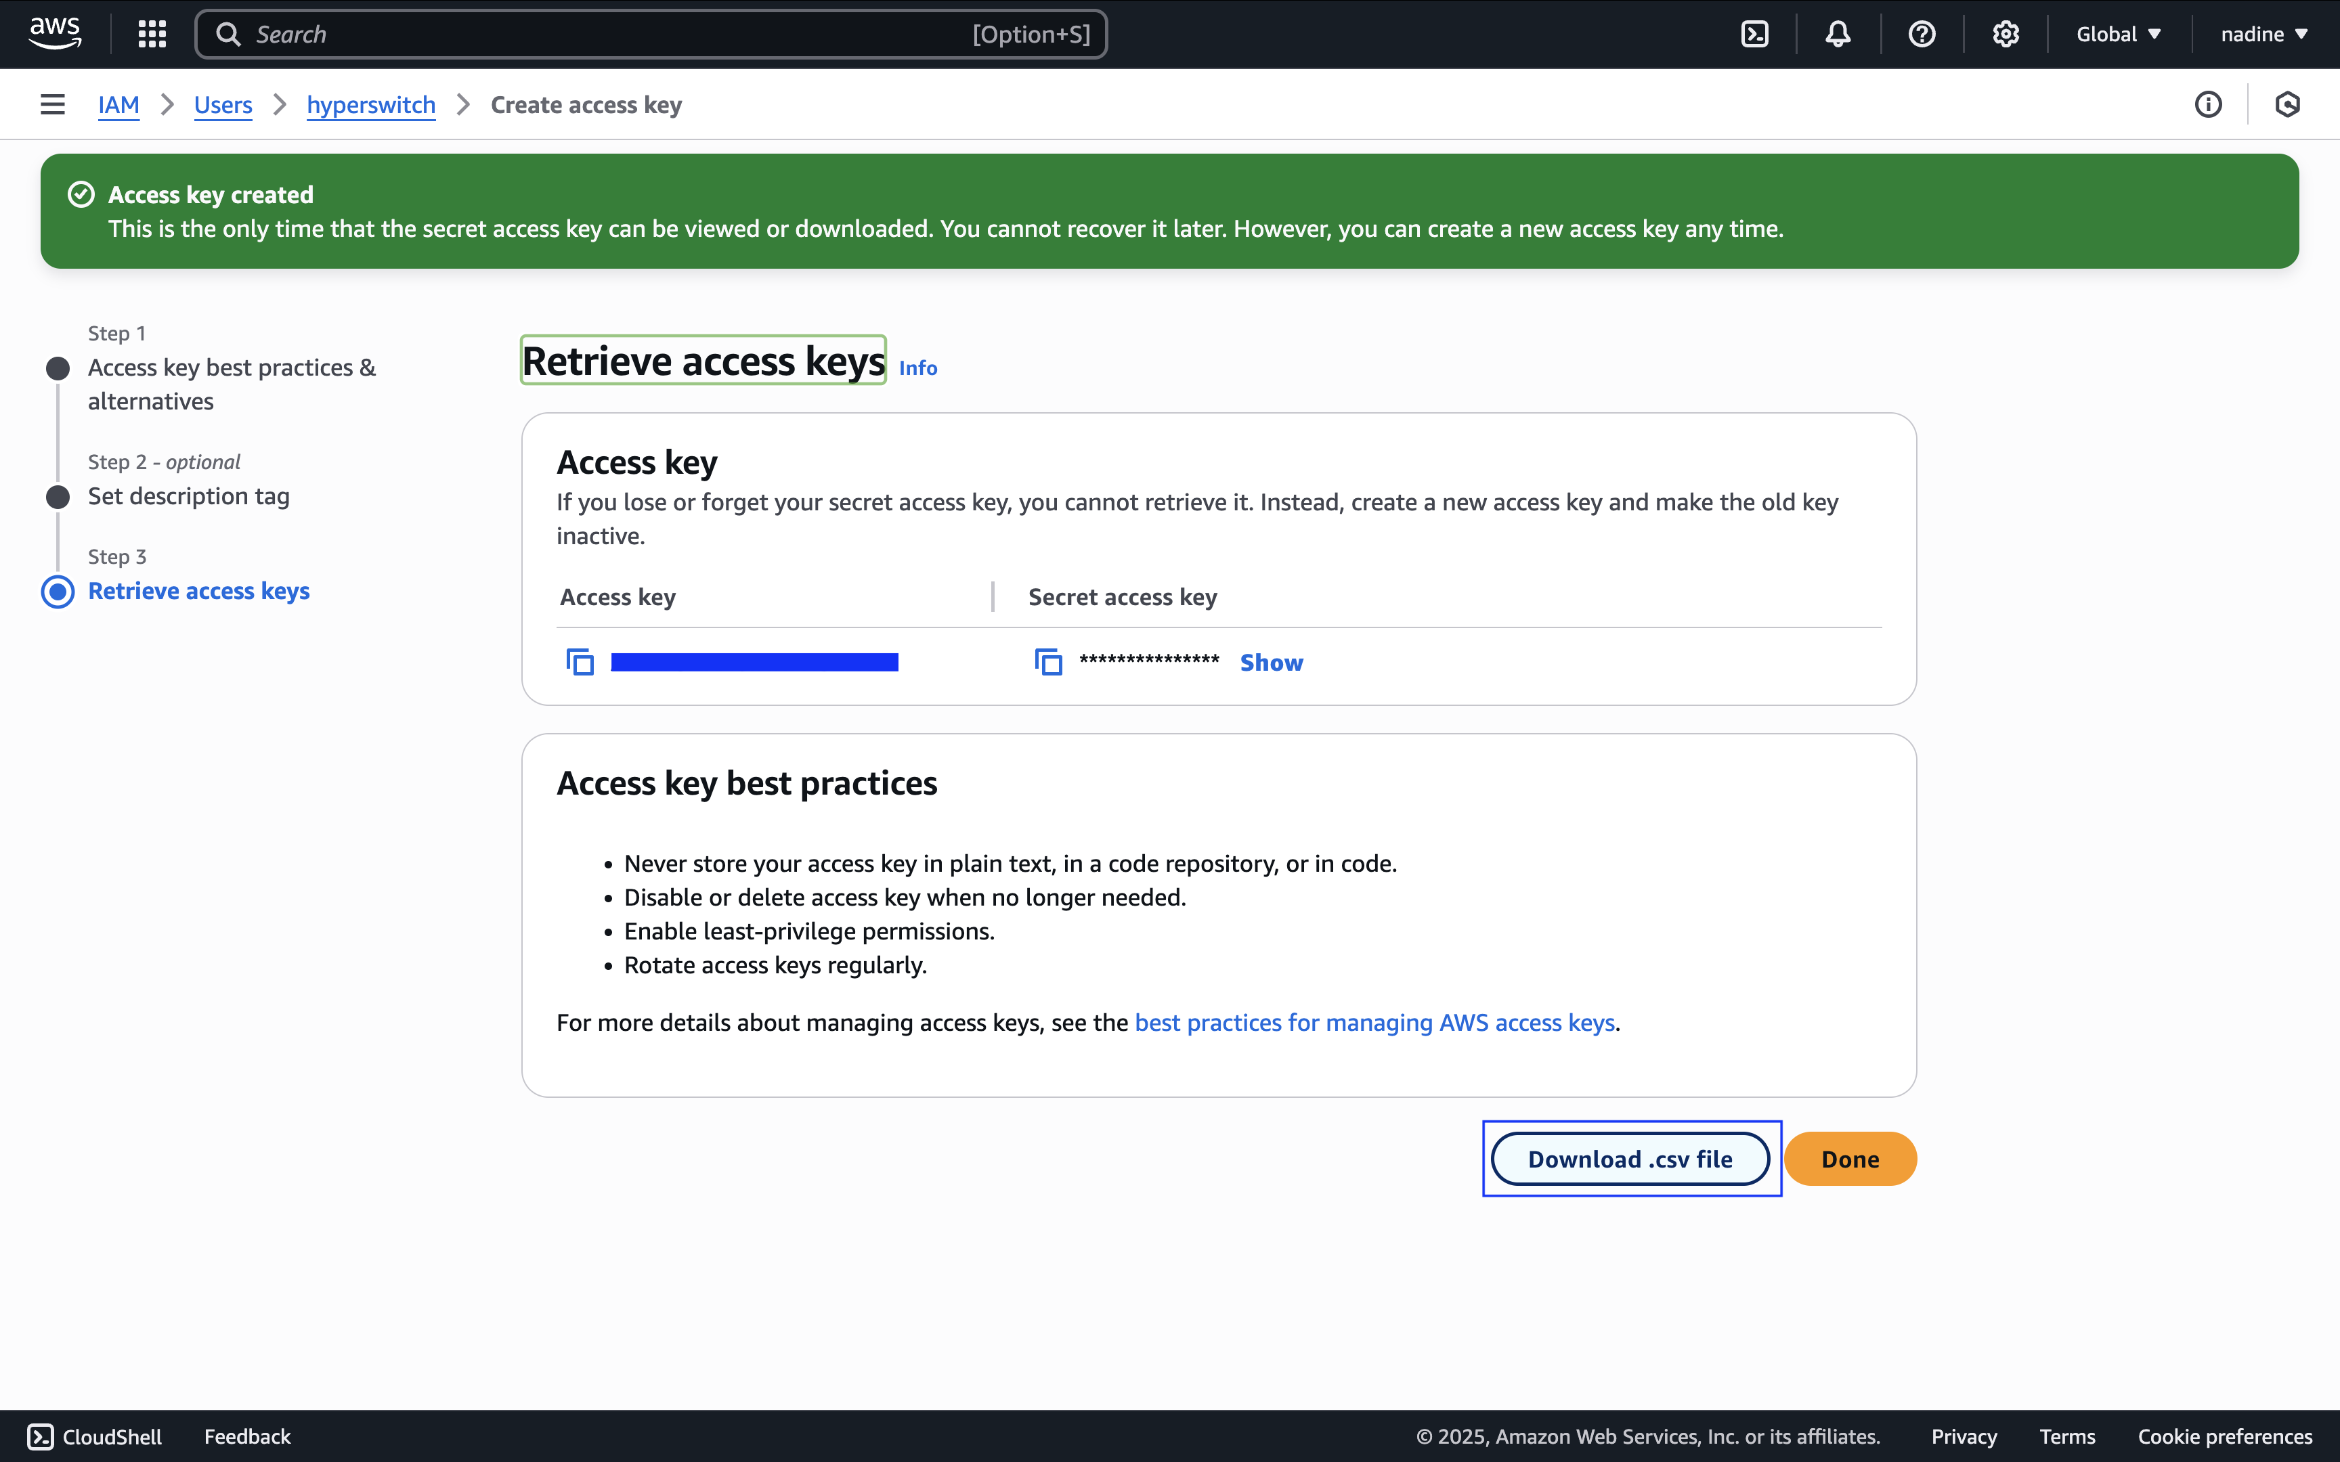This screenshot has width=2340, height=1462.
Task: Go to the Users breadcrumb
Action: tap(222, 104)
